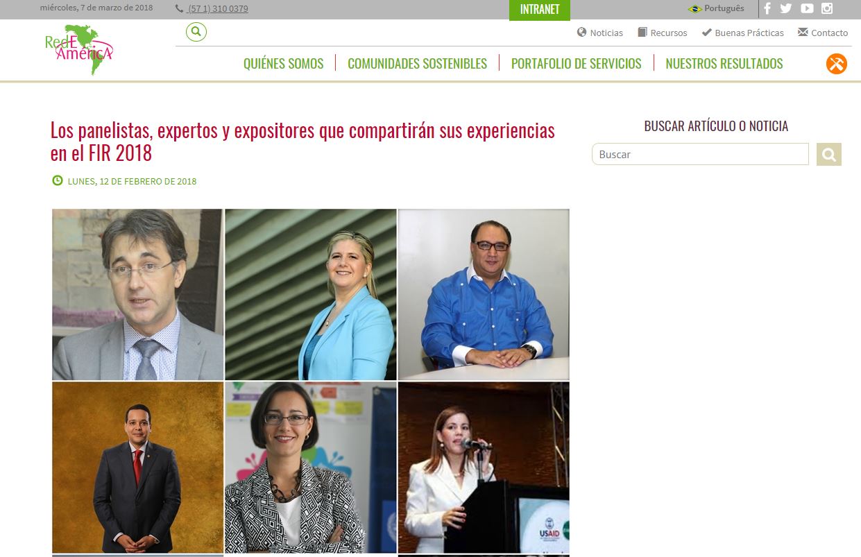Click the orange tools icon beside menu
Viewport: 861px width, 557px height.
point(837,64)
